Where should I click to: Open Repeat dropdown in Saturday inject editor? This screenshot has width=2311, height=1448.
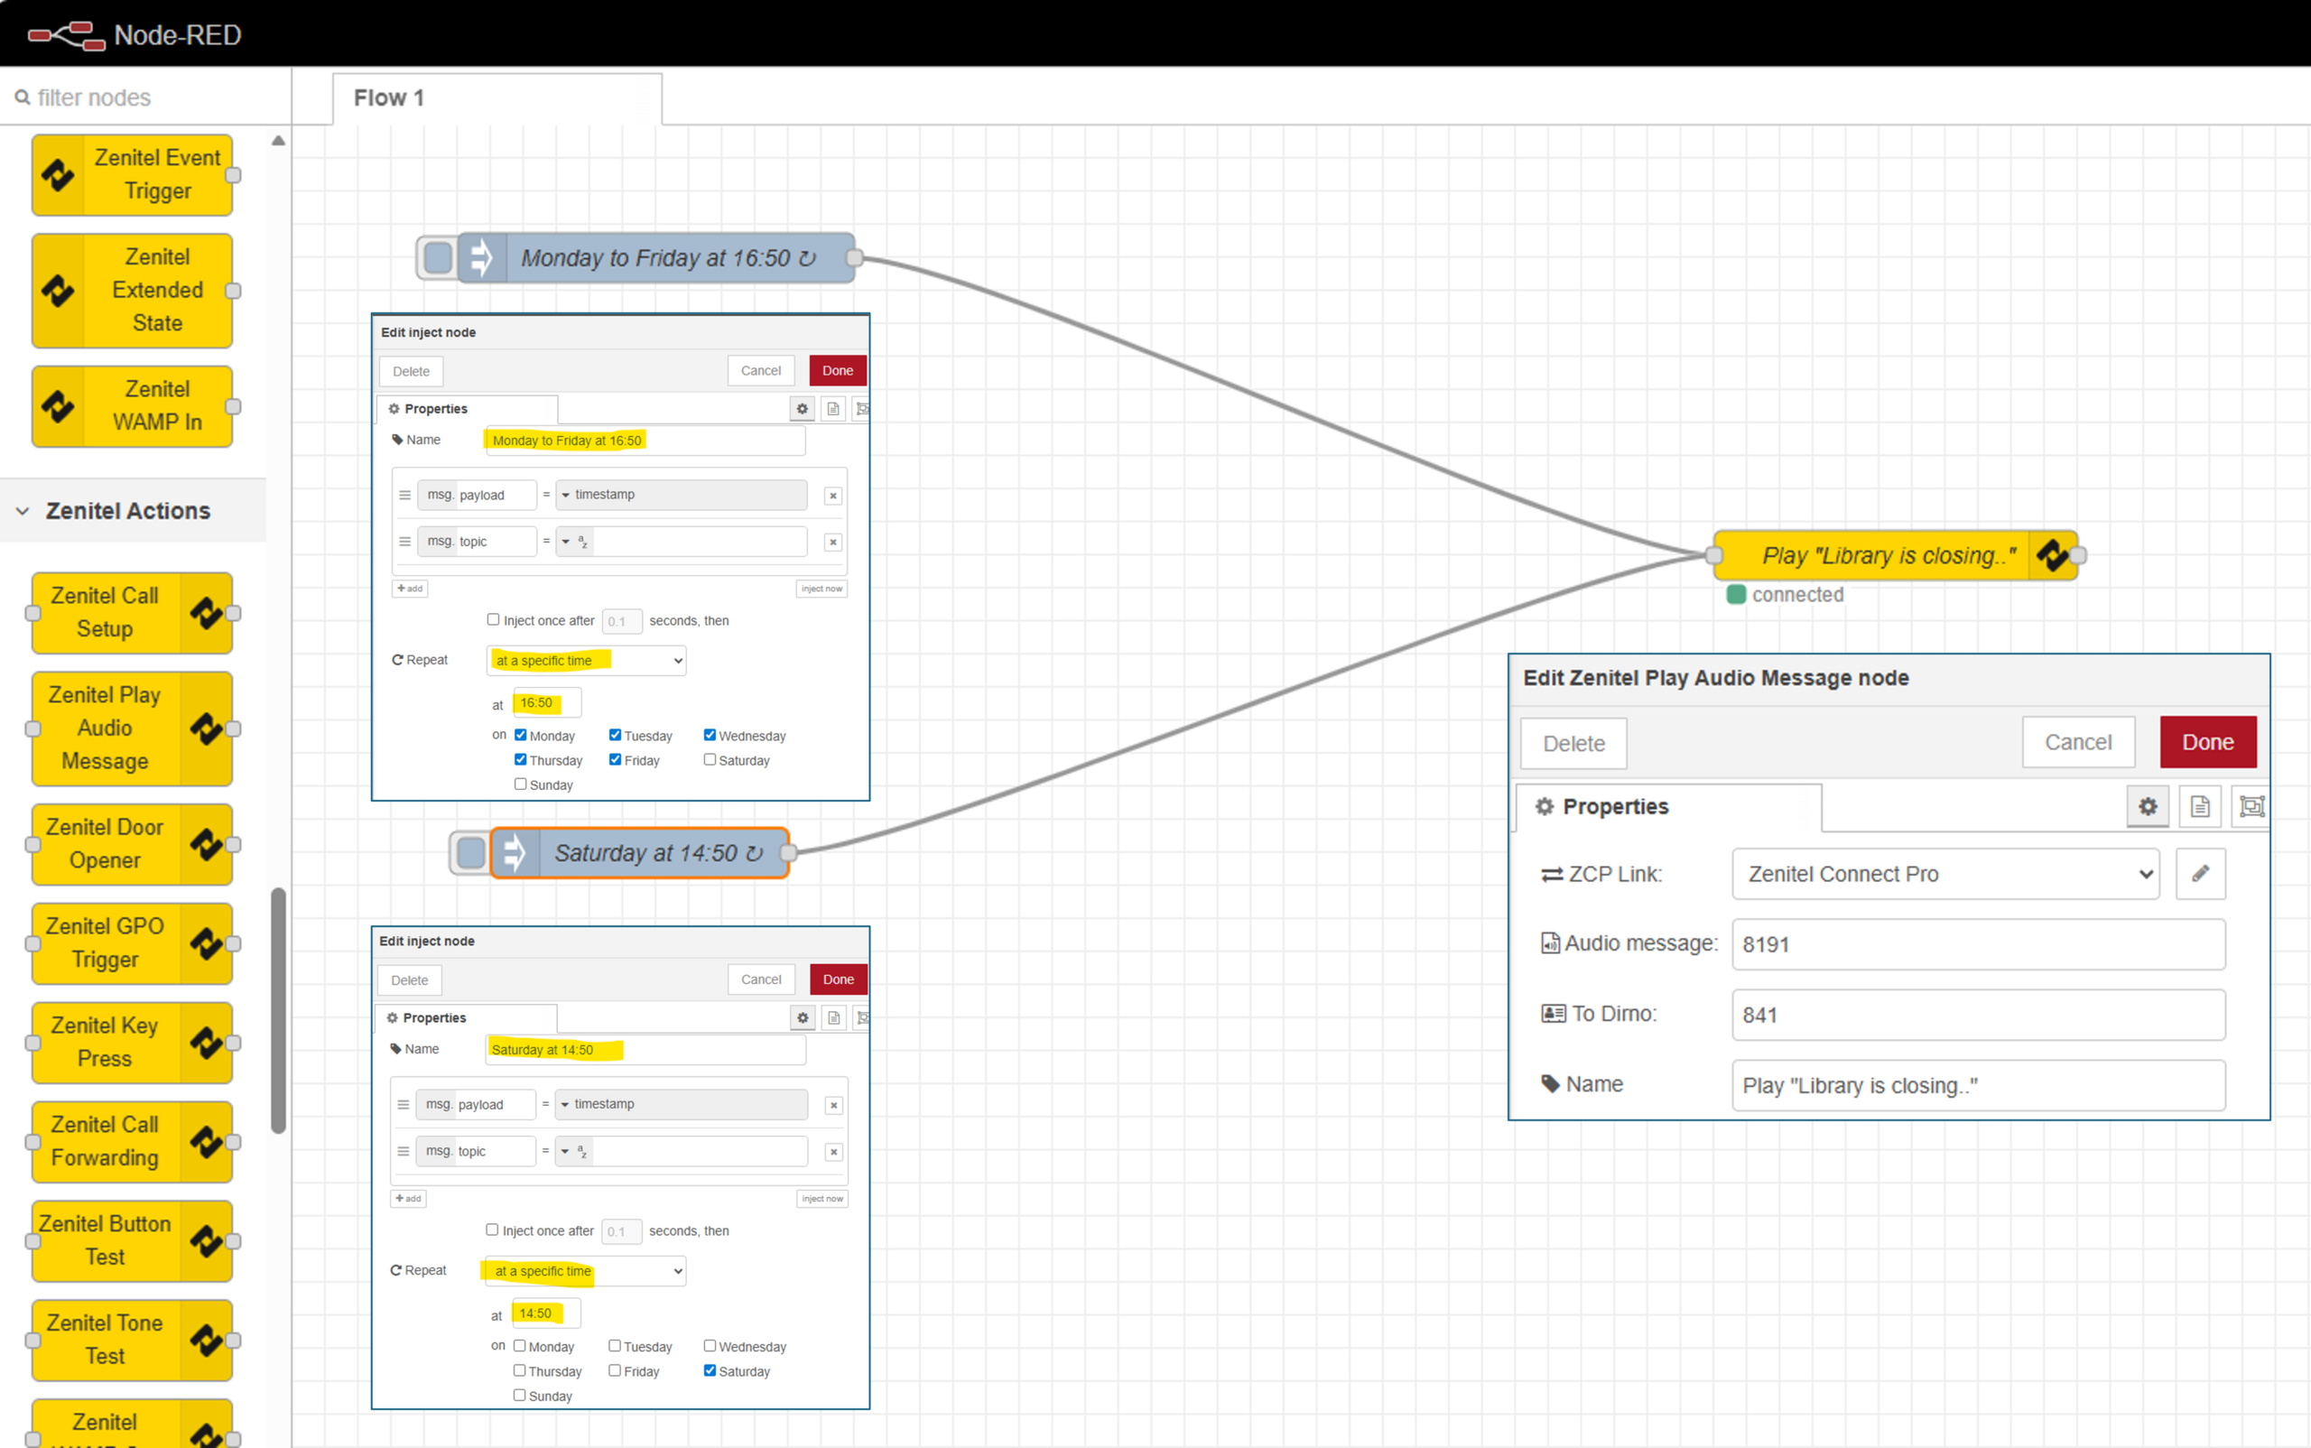pos(586,1271)
